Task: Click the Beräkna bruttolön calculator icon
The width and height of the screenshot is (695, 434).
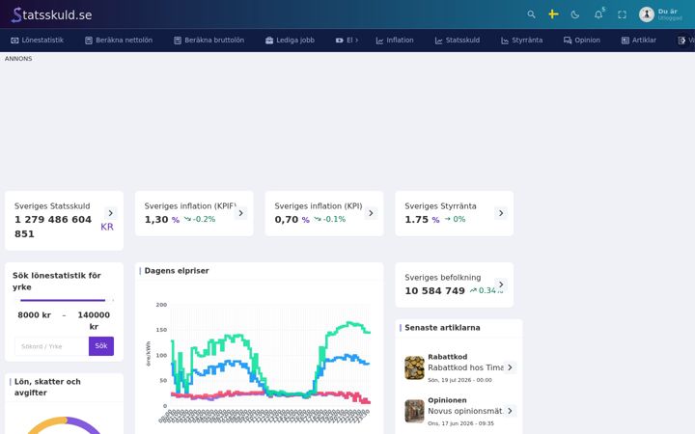Action: (x=178, y=41)
